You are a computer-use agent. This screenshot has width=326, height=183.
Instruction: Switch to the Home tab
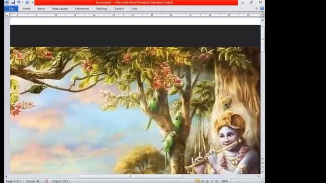[x=26, y=9]
